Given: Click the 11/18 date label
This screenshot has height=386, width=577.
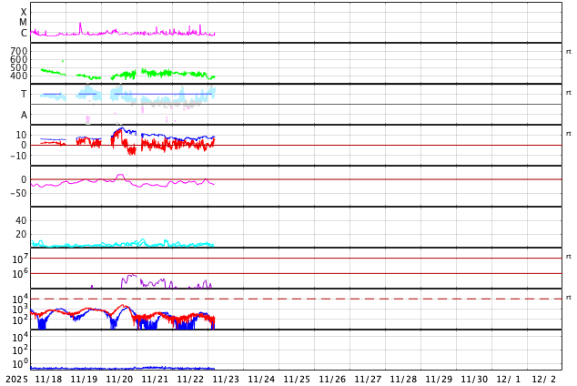Looking at the screenshot, I should [48, 379].
